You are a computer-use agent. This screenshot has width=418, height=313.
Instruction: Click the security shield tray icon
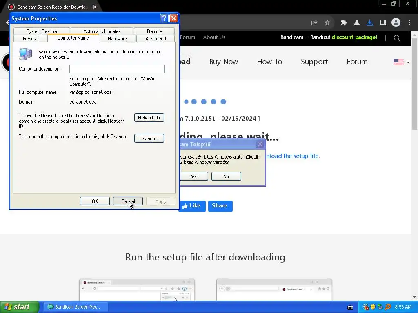(373, 307)
